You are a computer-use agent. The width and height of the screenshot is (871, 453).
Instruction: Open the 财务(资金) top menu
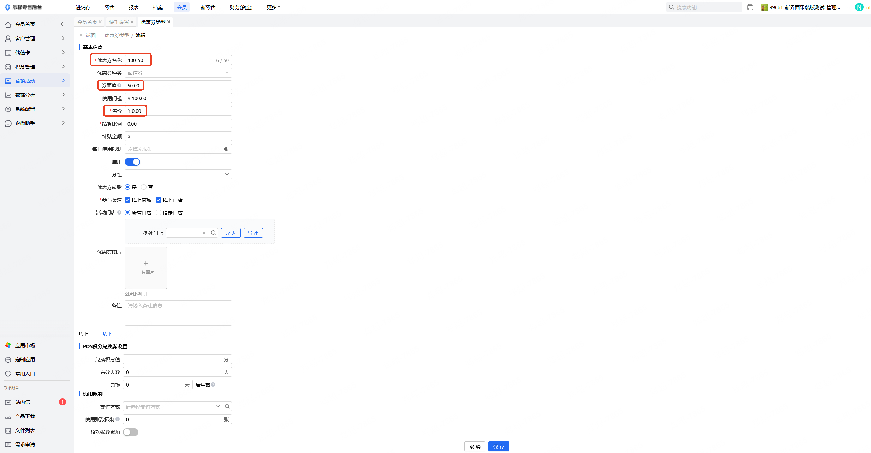tap(241, 7)
